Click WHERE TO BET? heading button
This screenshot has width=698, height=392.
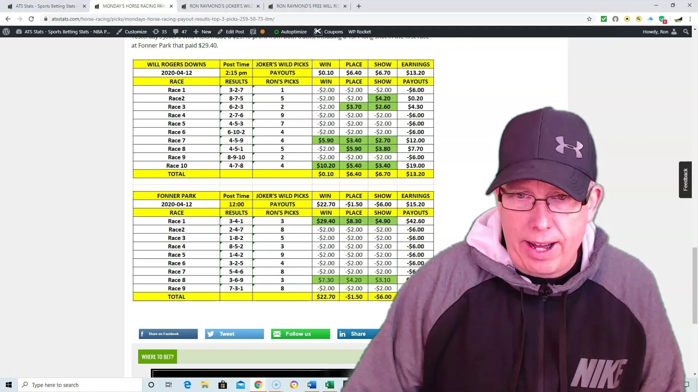tap(157, 357)
